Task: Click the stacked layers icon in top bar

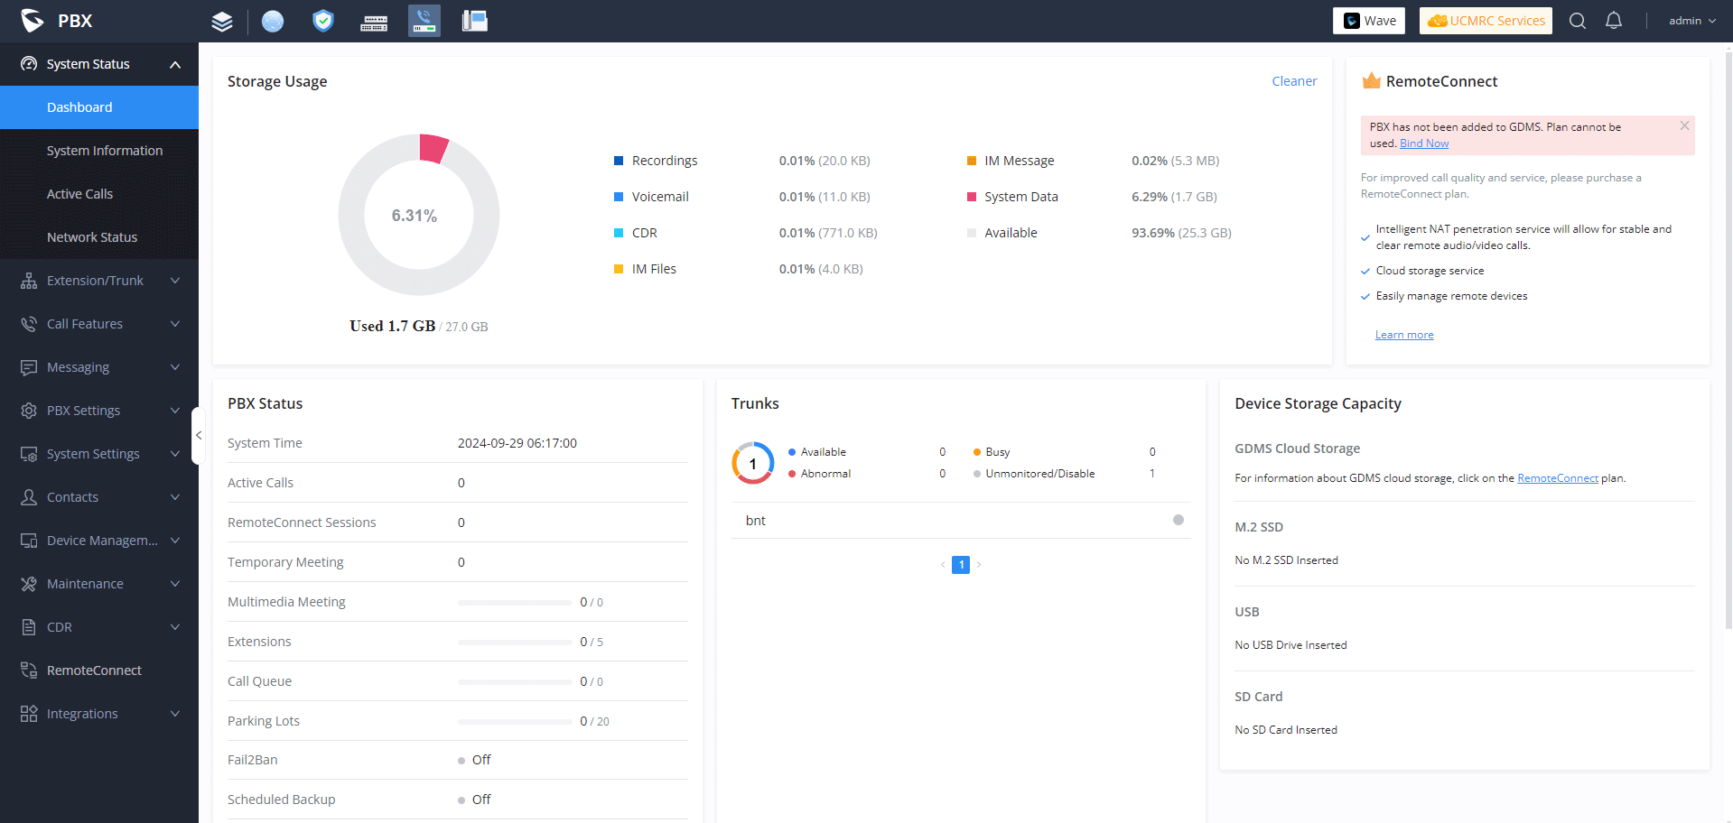Action: [x=222, y=21]
